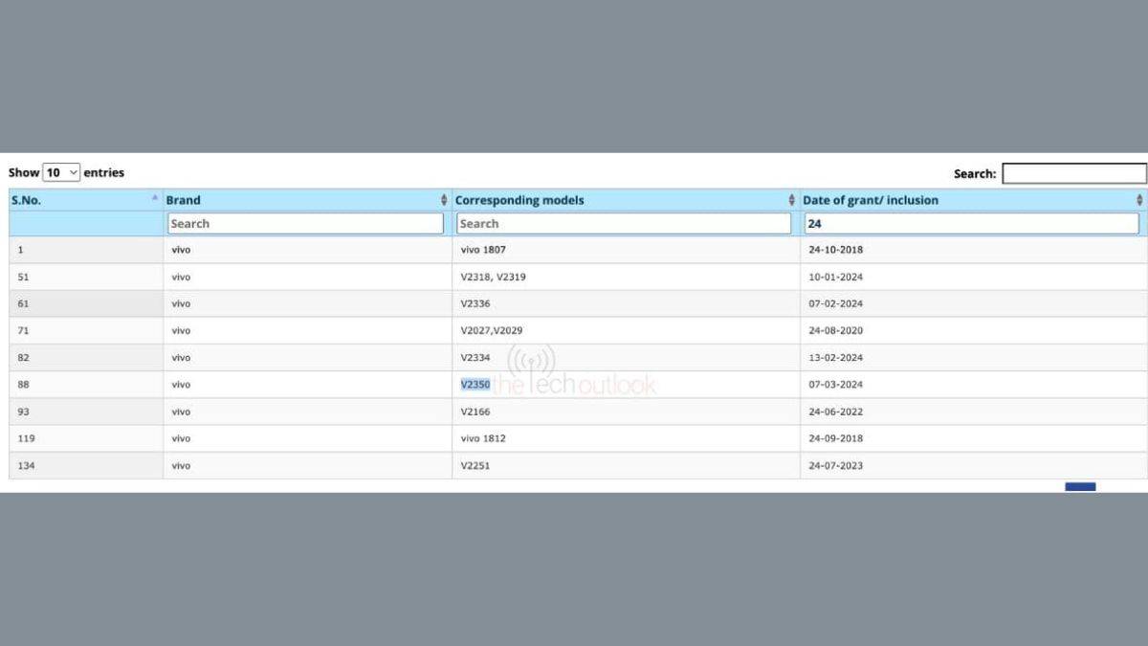
Task: Sort by Corresponding models column arrows
Action: click(x=792, y=200)
